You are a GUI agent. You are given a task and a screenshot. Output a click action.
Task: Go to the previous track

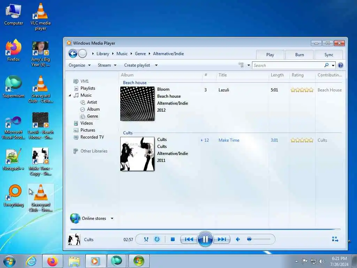tap(189, 239)
